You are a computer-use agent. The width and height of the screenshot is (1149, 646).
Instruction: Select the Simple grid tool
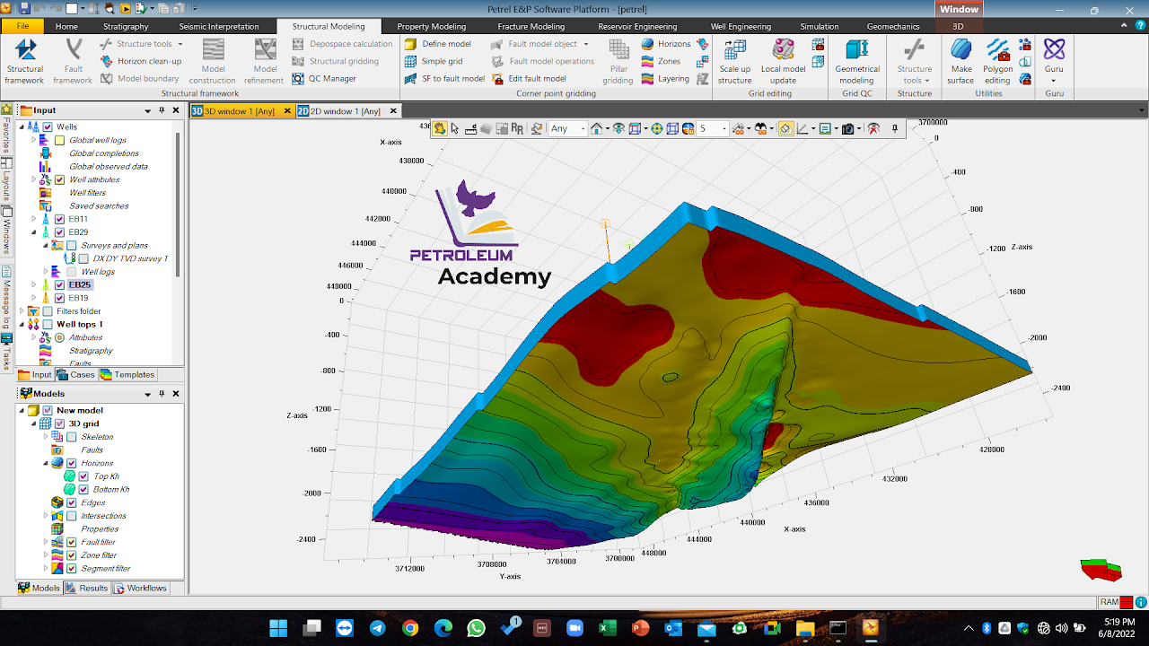(434, 61)
